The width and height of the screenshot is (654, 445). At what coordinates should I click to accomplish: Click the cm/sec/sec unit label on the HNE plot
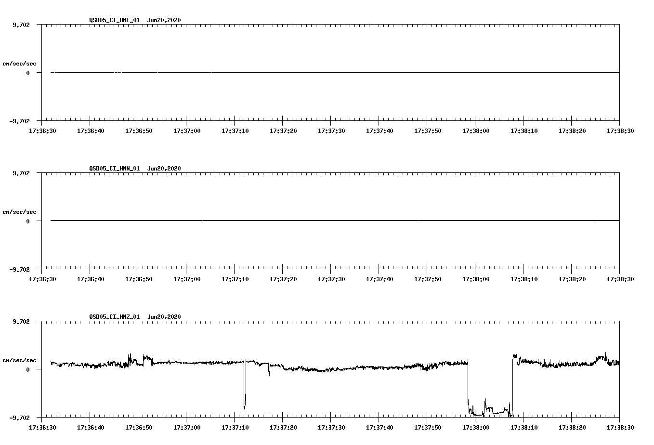point(19,64)
